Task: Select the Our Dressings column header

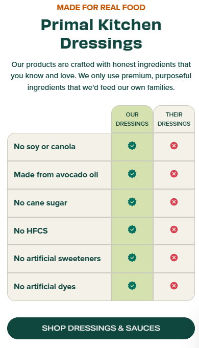Action: (x=132, y=119)
